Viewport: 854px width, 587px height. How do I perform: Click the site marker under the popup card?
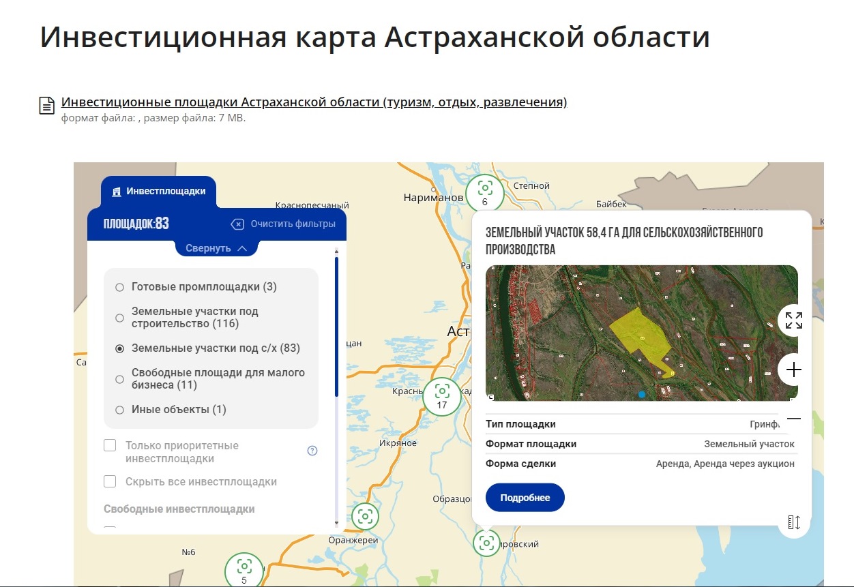[x=486, y=543]
